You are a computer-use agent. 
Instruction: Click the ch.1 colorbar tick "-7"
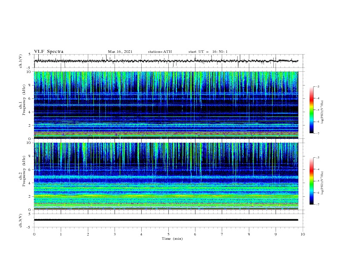pyautogui.click(x=318, y=133)
